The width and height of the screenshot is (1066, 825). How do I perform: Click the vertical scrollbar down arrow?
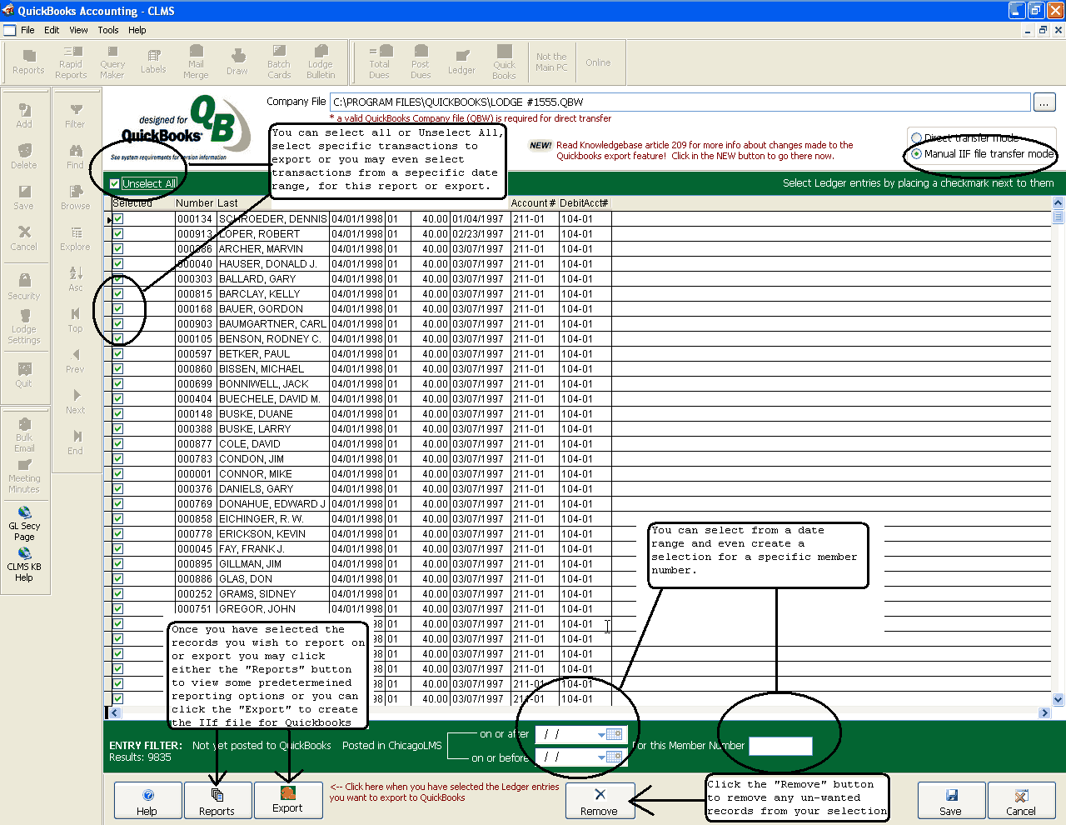point(1059,700)
